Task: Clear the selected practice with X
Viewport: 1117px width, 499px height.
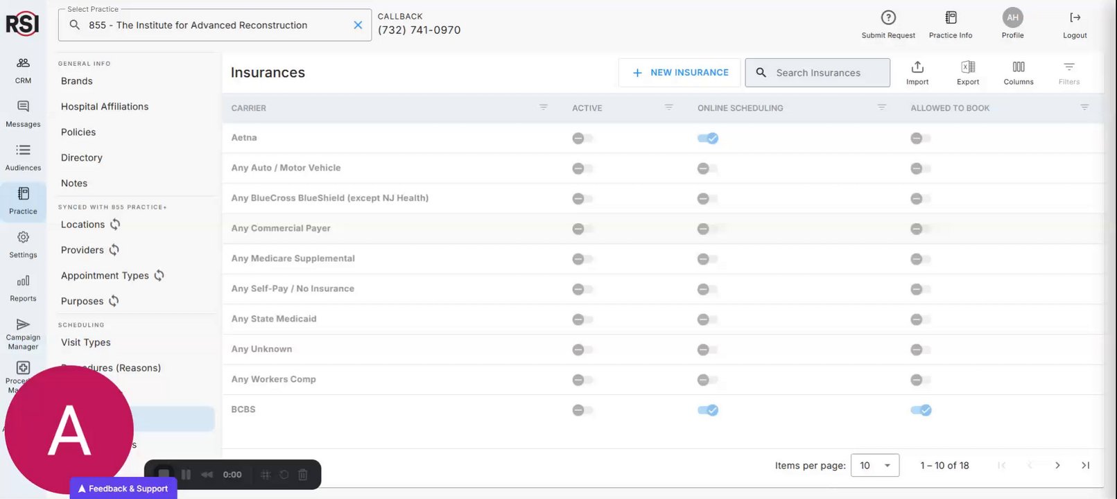Action: (358, 25)
